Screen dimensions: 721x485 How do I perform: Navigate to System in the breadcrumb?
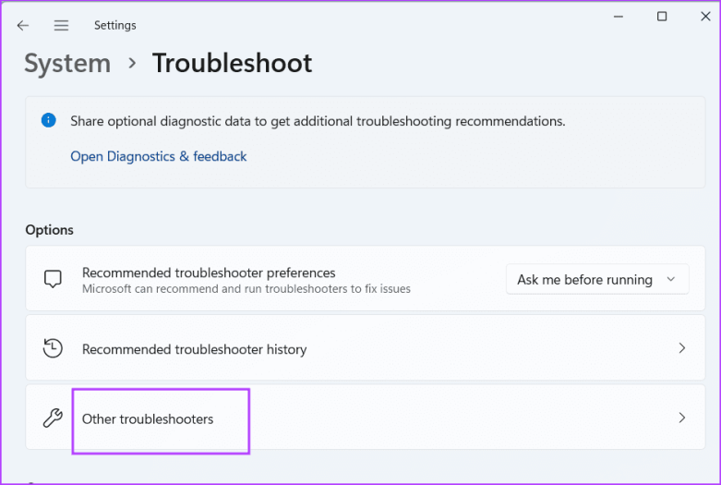coord(67,63)
